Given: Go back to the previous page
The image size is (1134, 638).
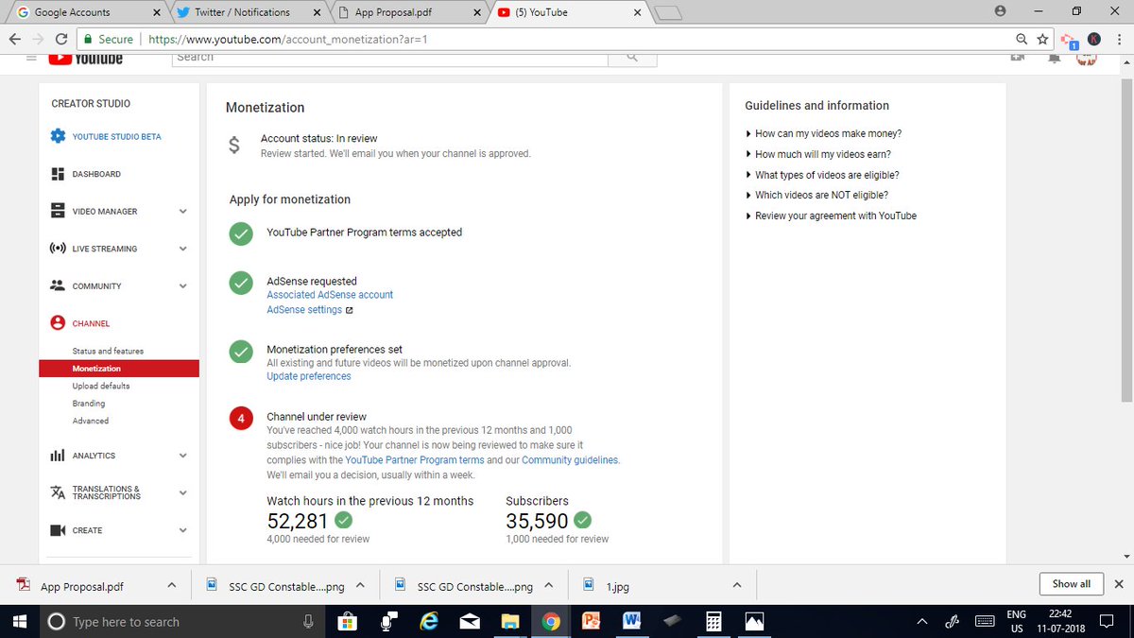Looking at the screenshot, I should [x=15, y=40].
